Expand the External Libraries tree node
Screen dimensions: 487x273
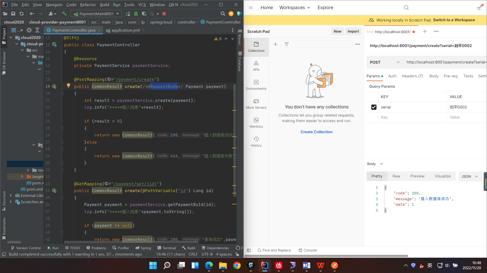pyautogui.click(x=11, y=195)
